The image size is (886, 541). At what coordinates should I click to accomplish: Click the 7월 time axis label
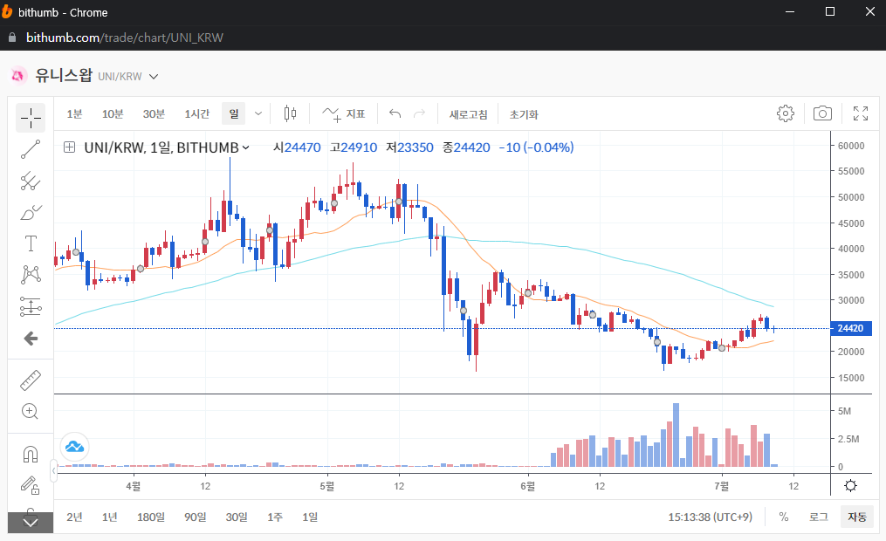[x=722, y=486]
